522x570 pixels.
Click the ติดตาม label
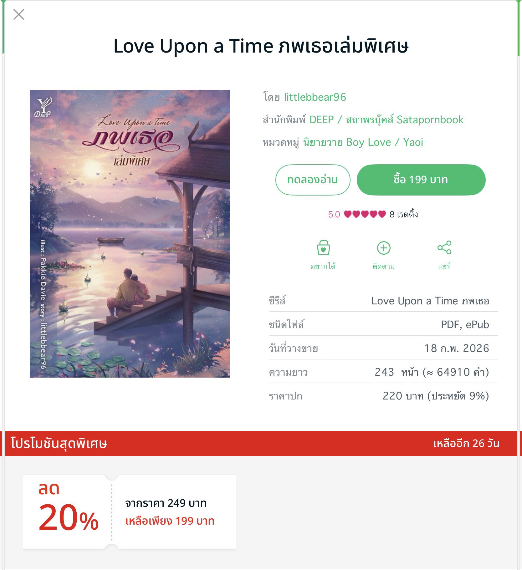(x=384, y=267)
